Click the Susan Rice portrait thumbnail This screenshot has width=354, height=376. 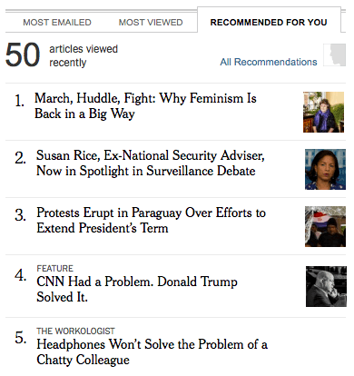click(x=325, y=169)
